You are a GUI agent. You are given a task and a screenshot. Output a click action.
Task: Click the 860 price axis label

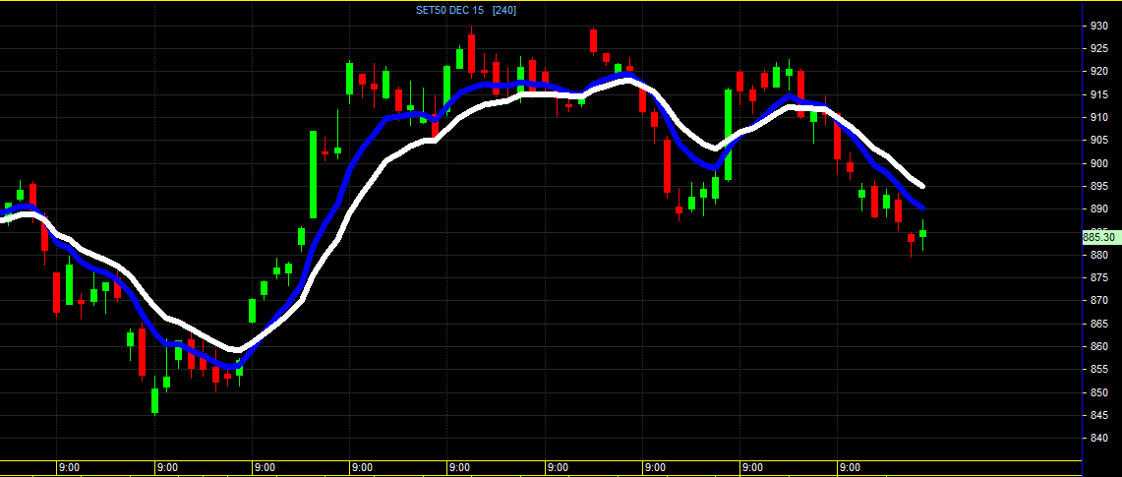coord(1098,346)
